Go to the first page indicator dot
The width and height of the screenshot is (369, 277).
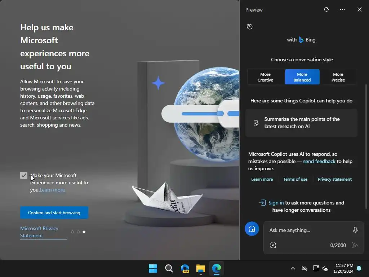click(72, 232)
